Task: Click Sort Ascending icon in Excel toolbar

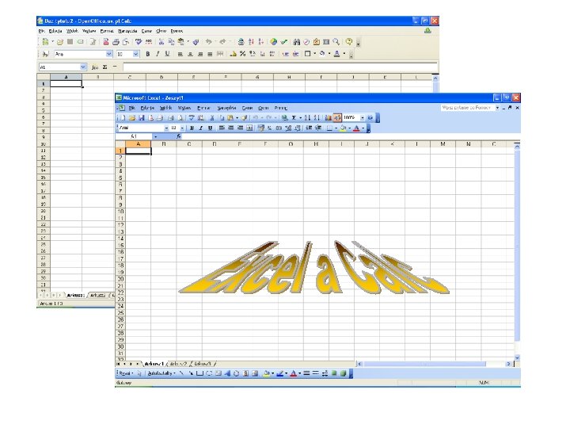Action: (307, 118)
